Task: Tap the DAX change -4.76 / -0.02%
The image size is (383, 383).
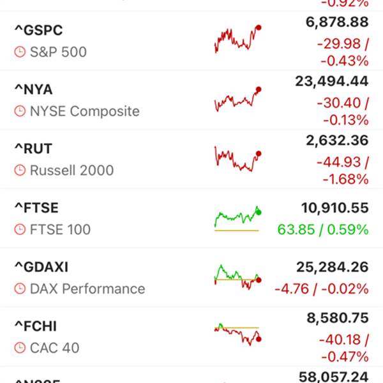Action: coord(321,289)
